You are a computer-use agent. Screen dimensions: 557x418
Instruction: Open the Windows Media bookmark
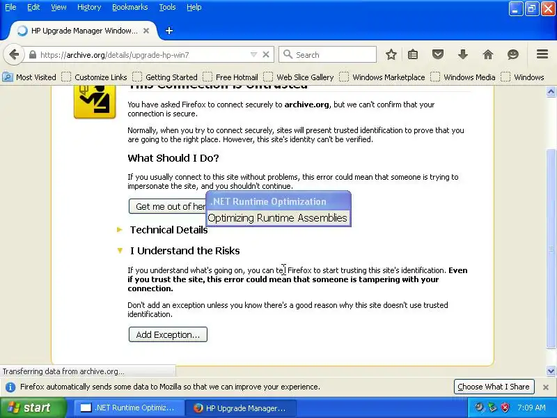pyautogui.click(x=462, y=77)
